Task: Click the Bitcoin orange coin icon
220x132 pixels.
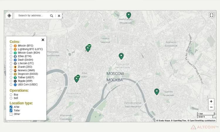Action: (x=15, y=46)
